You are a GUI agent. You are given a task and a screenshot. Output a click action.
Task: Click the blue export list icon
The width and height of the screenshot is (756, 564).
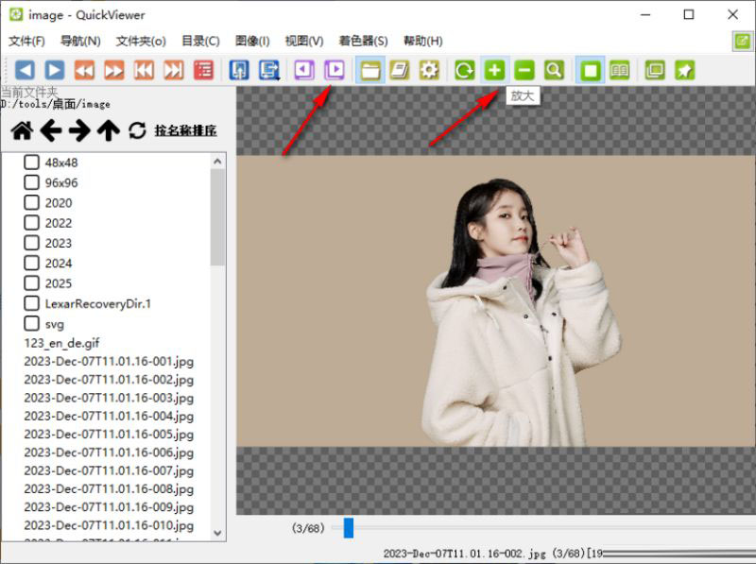(269, 70)
